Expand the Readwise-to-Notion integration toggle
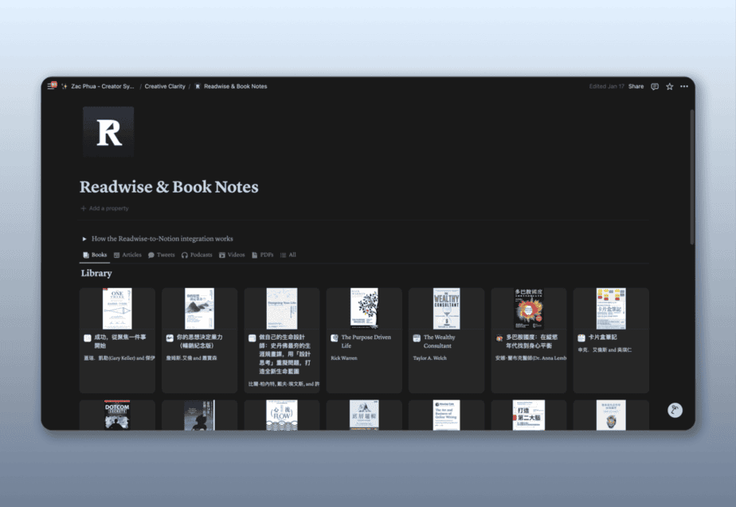This screenshot has width=736, height=507. 84,239
